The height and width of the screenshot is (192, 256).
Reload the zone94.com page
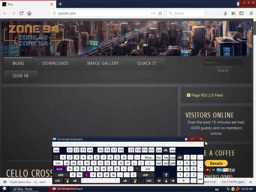(21, 13)
